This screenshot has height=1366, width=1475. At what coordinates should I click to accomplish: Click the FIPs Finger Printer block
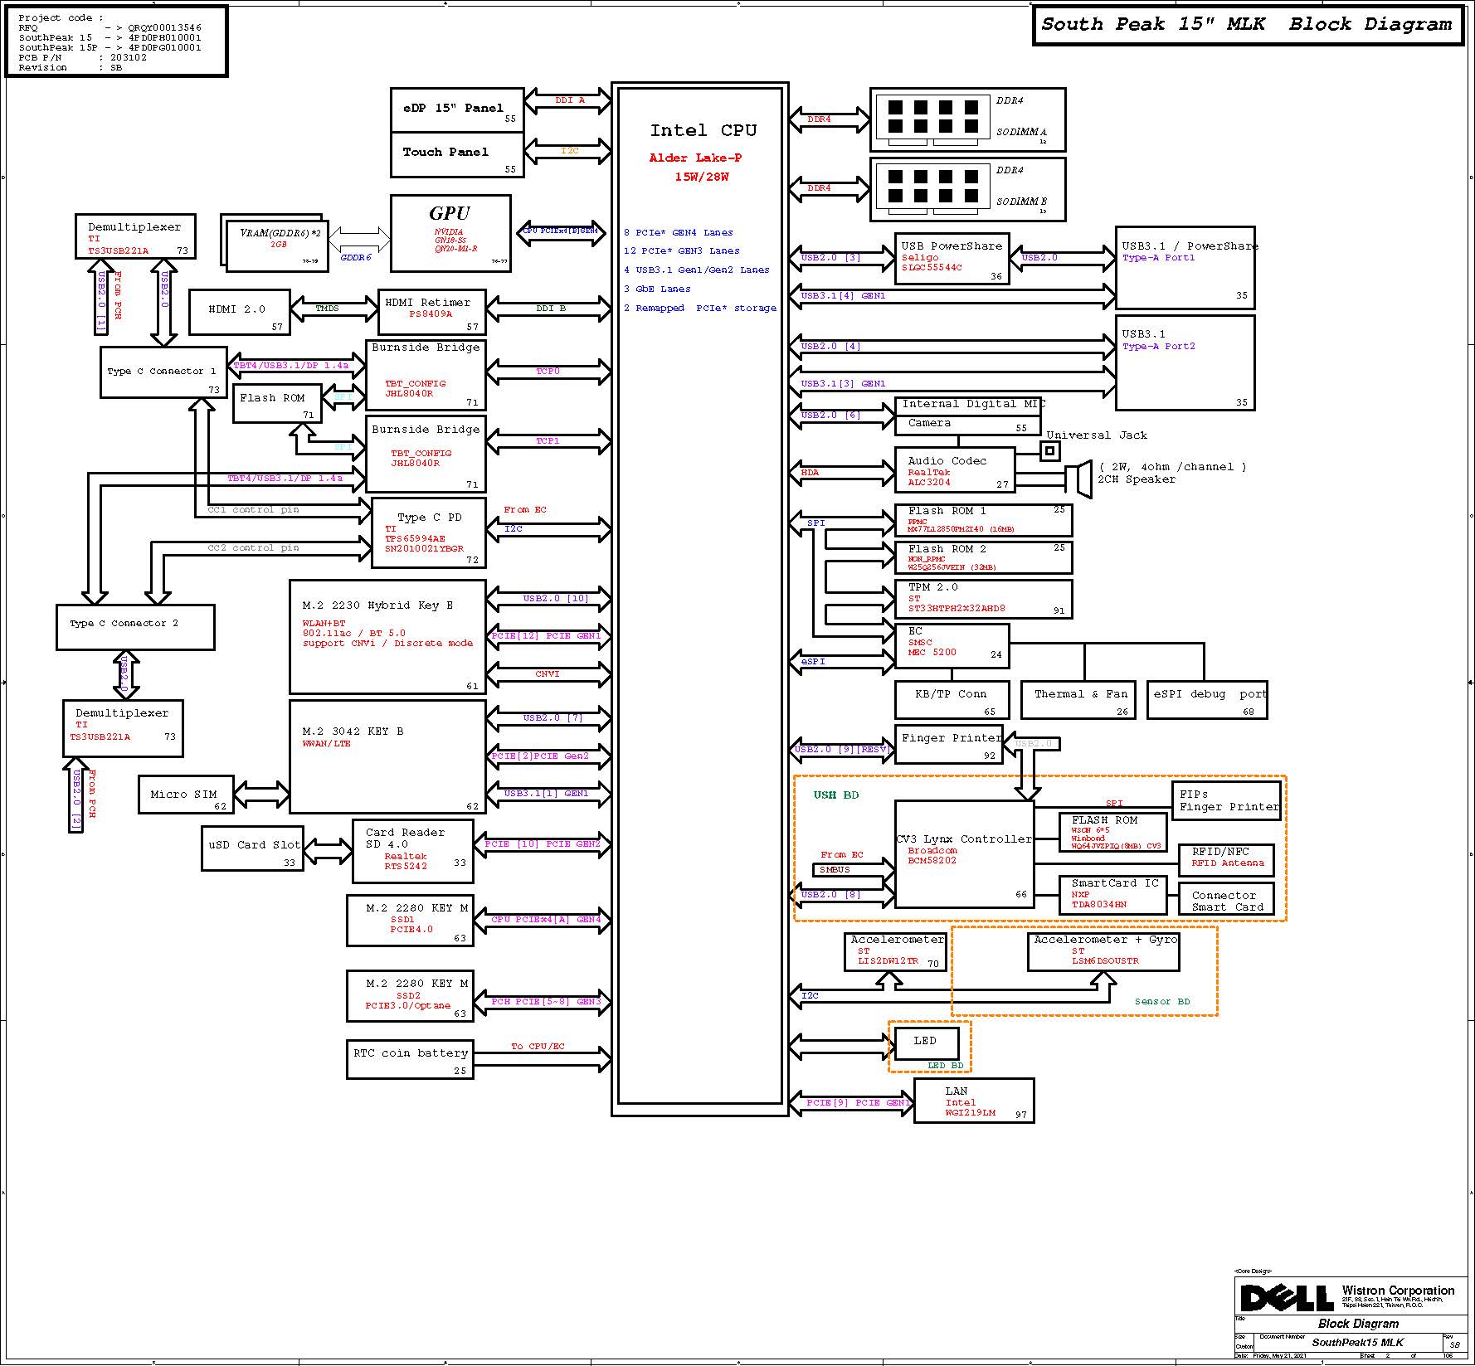(x=1226, y=800)
